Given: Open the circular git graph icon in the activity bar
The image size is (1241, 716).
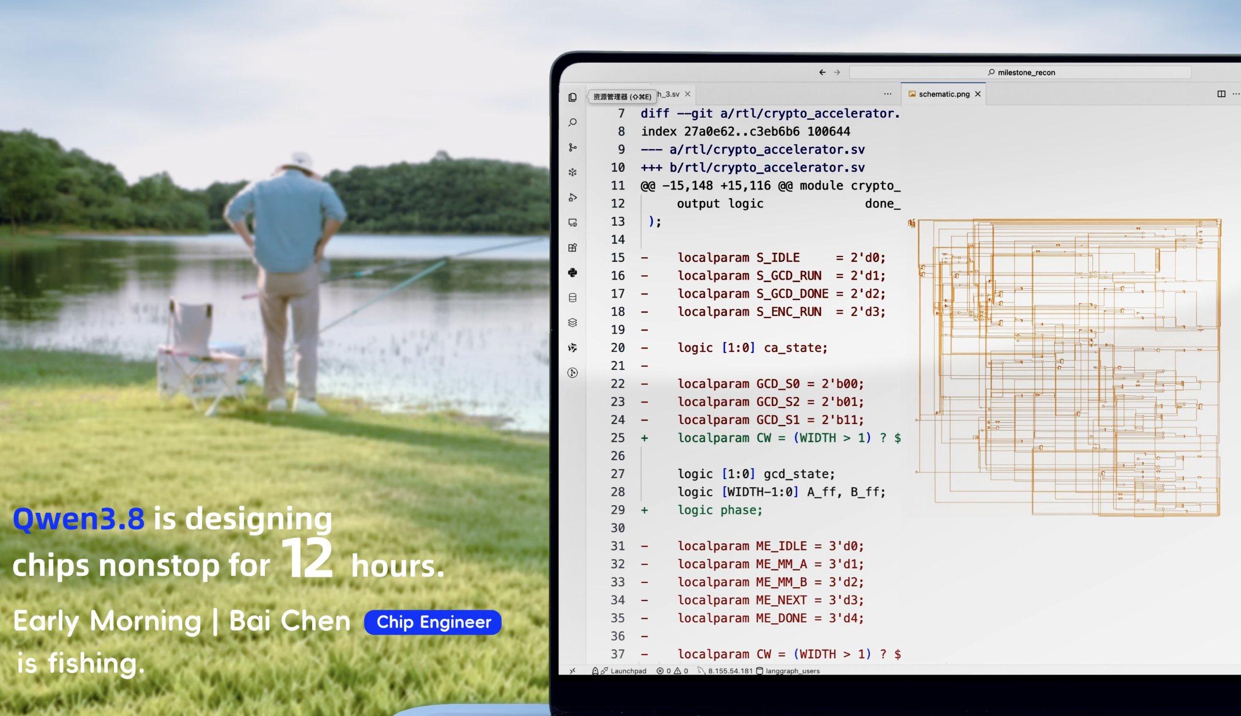Looking at the screenshot, I should [x=572, y=372].
